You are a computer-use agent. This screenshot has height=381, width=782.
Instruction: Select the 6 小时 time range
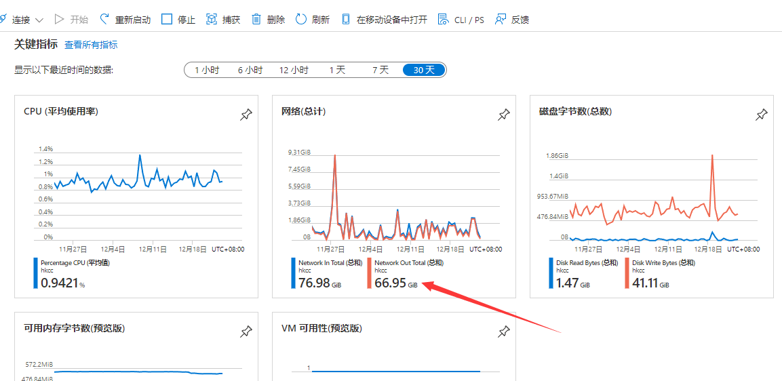point(250,70)
